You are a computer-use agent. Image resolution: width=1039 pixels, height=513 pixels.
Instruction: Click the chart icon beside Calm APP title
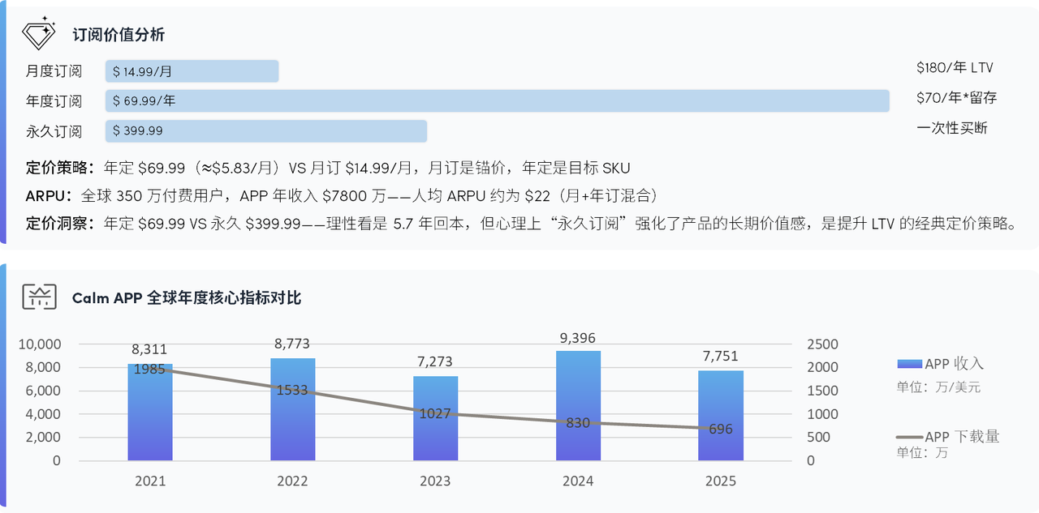point(39,297)
